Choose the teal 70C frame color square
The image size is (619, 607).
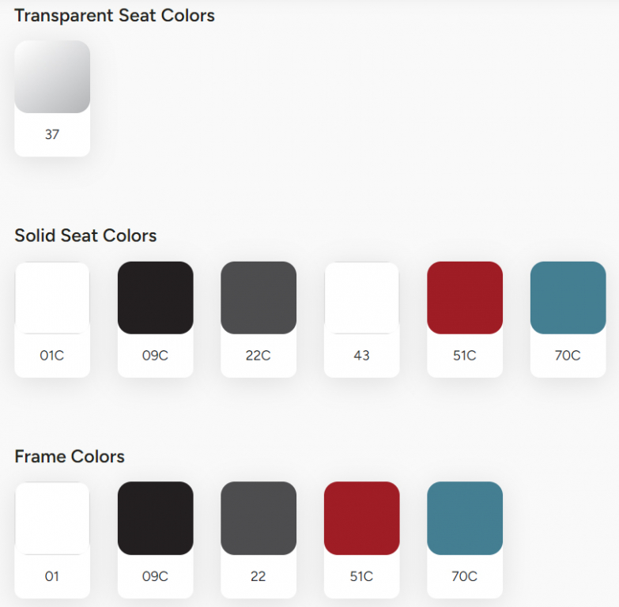pyautogui.click(x=465, y=518)
